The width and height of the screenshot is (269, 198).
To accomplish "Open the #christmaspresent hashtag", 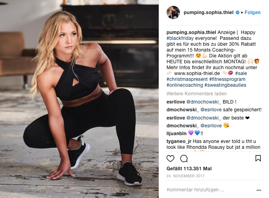I will click(x=187, y=79).
